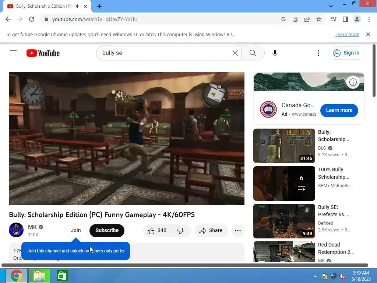
Task: Open File Explorer from taskbar
Action: point(39,276)
